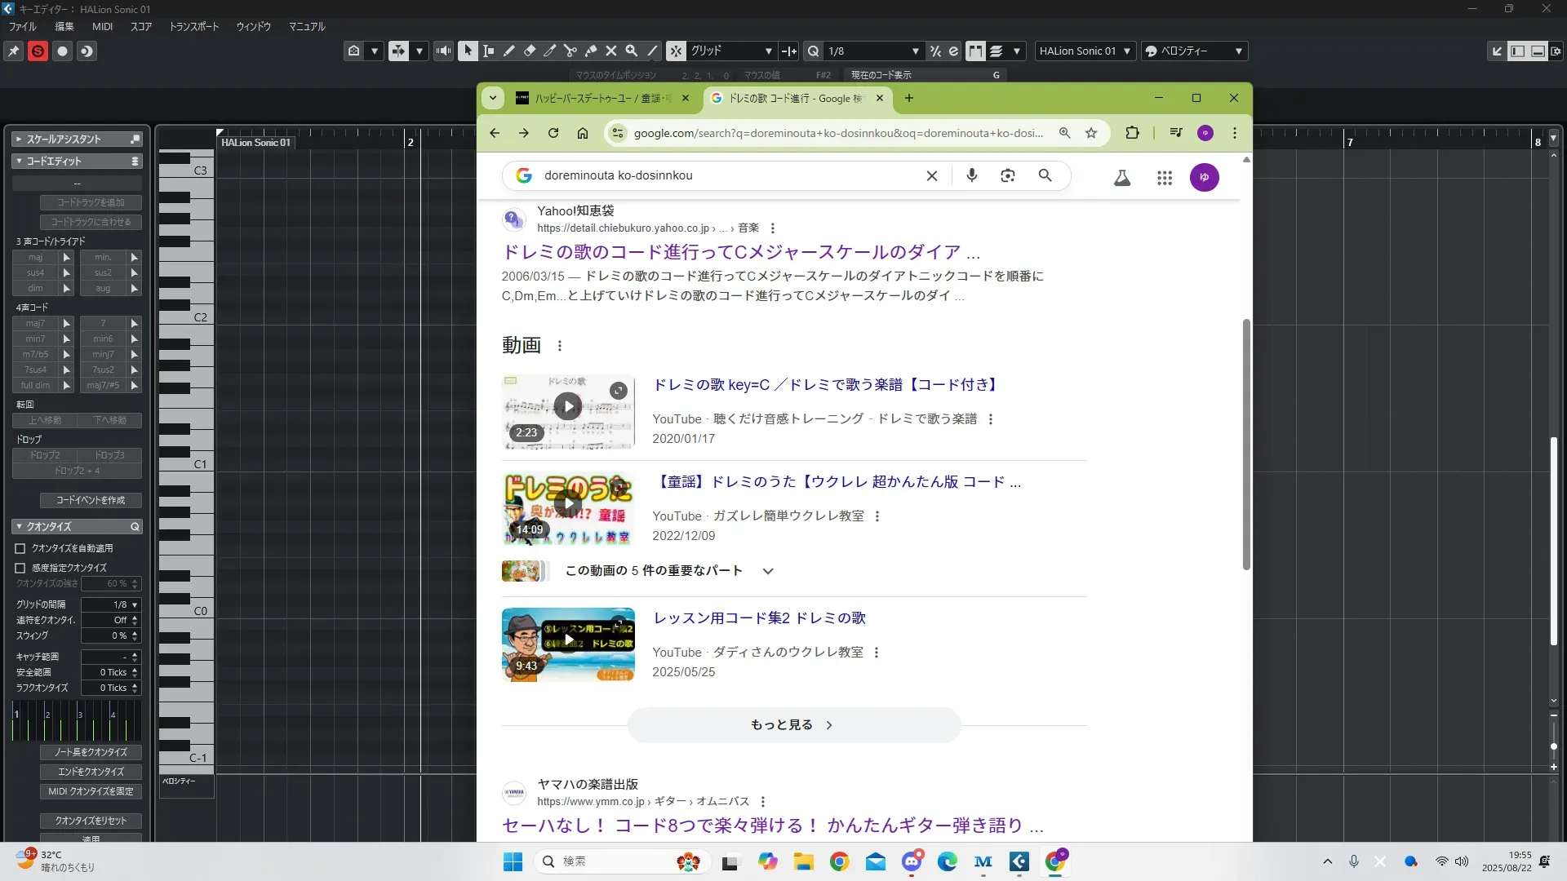Click the browser page vertical scrollbar
The width and height of the screenshot is (1567, 881).
[1246, 445]
